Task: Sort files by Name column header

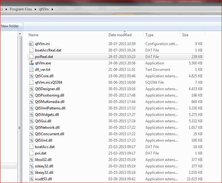Action: pyautogui.click(x=34, y=35)
